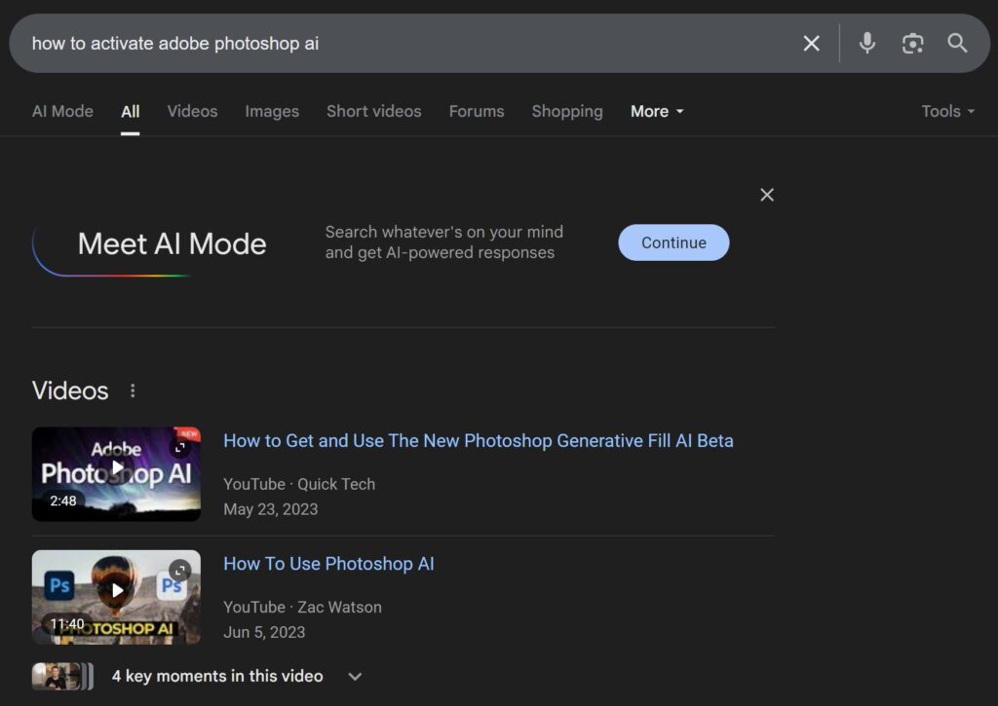Clear the search query with the X icon

pos(811,43)
